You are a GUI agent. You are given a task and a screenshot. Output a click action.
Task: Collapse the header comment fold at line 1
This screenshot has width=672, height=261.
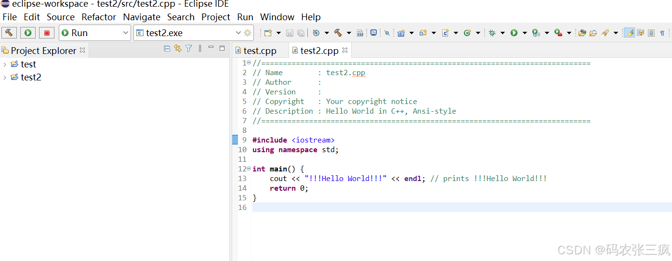[249, 63]
